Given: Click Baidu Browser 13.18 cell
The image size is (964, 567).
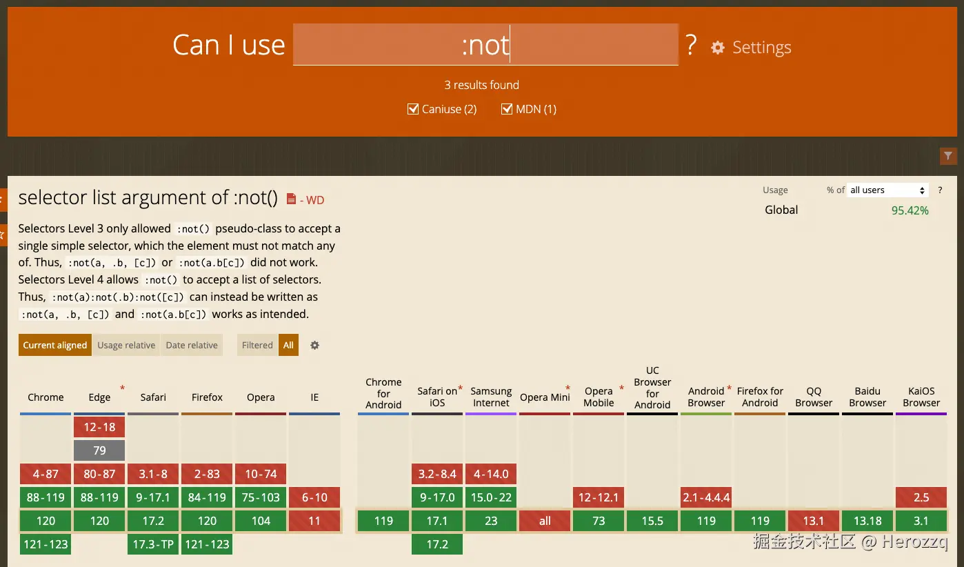Looking at the screenshot, I should coord(867,521).
